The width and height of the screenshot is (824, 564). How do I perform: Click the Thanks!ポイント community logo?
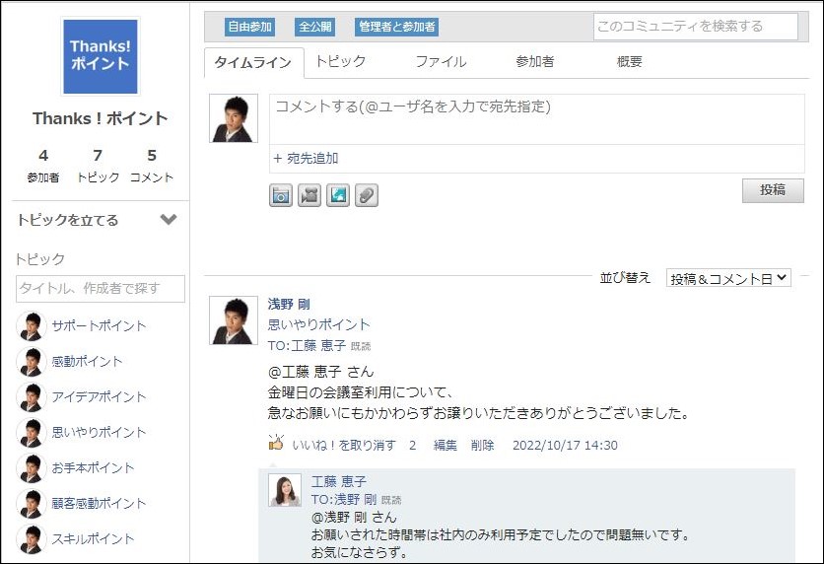(x=101, y=56)
